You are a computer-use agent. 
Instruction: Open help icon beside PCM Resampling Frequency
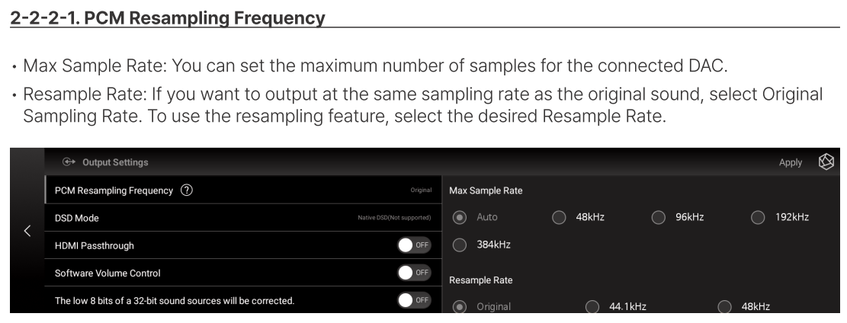186,190
